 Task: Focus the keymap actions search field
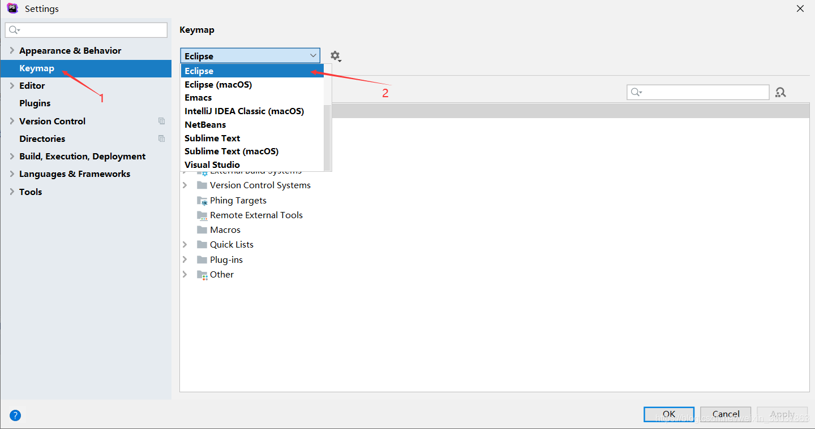tap(698, 92)
